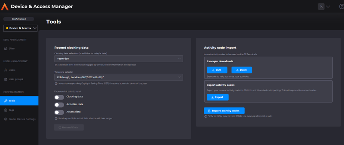Click the Import activity codes button
This screenshot has width=344, height=145.
click(224, 111)
